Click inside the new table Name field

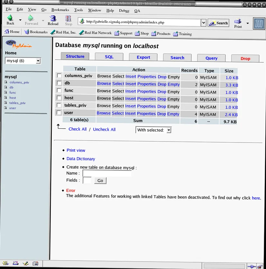tap(107, 173)
